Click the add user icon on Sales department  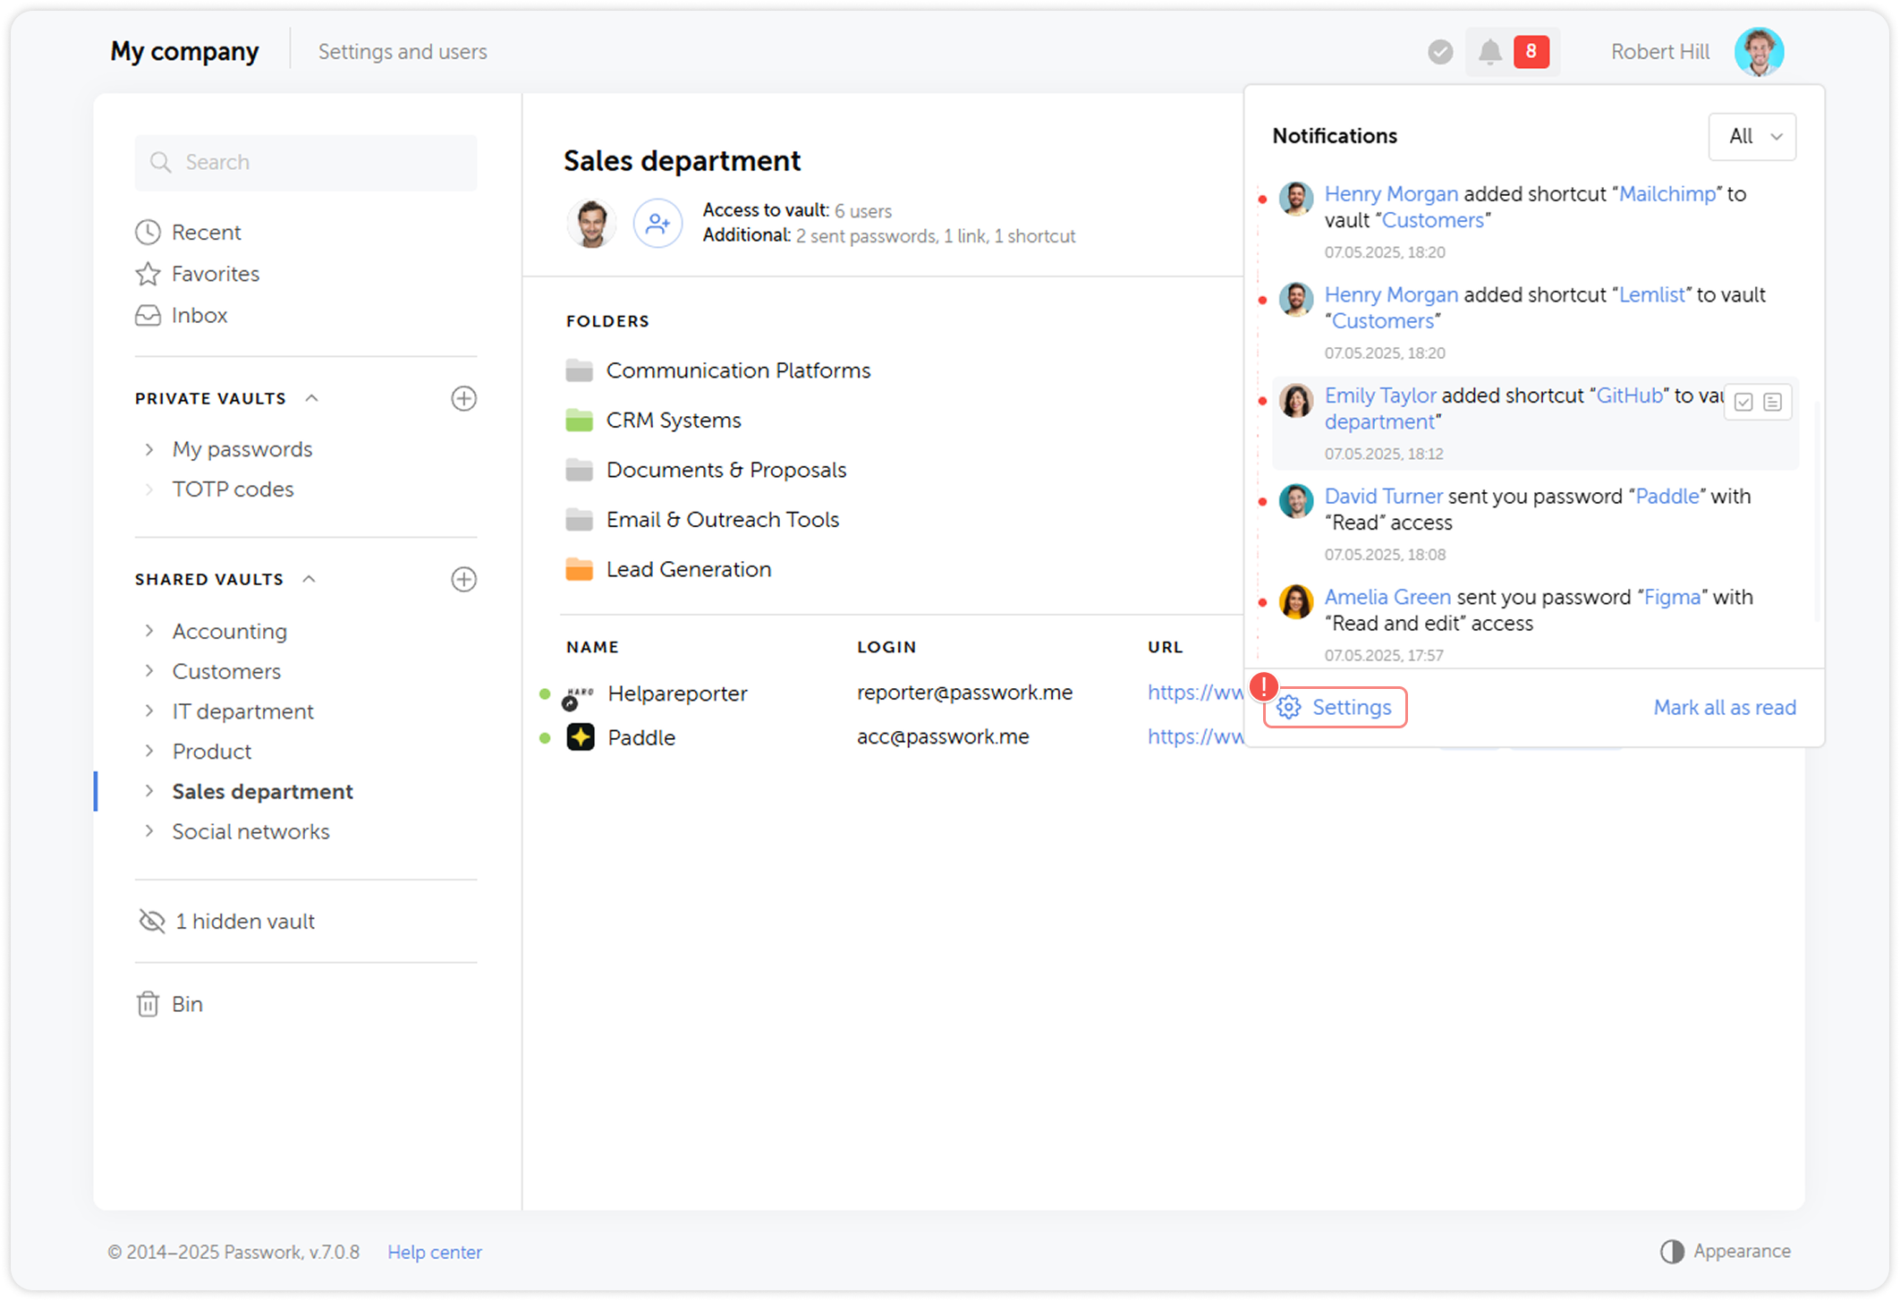(657, 223)
